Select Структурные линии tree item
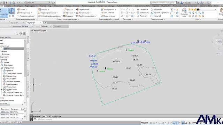This screenshot has height=125, width=223. coord(14,73)
